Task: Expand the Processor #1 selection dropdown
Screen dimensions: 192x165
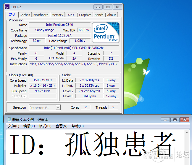Action: 58,108
